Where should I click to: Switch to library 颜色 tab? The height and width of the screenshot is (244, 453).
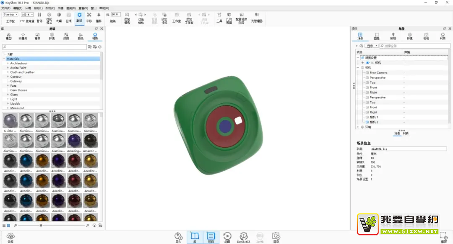coord(81,36)
